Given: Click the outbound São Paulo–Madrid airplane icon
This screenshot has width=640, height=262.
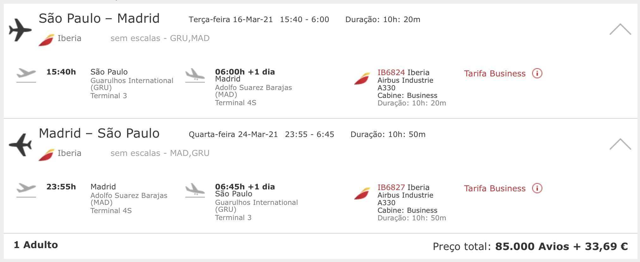Looking at the screenshot, I should click(20, 30).
